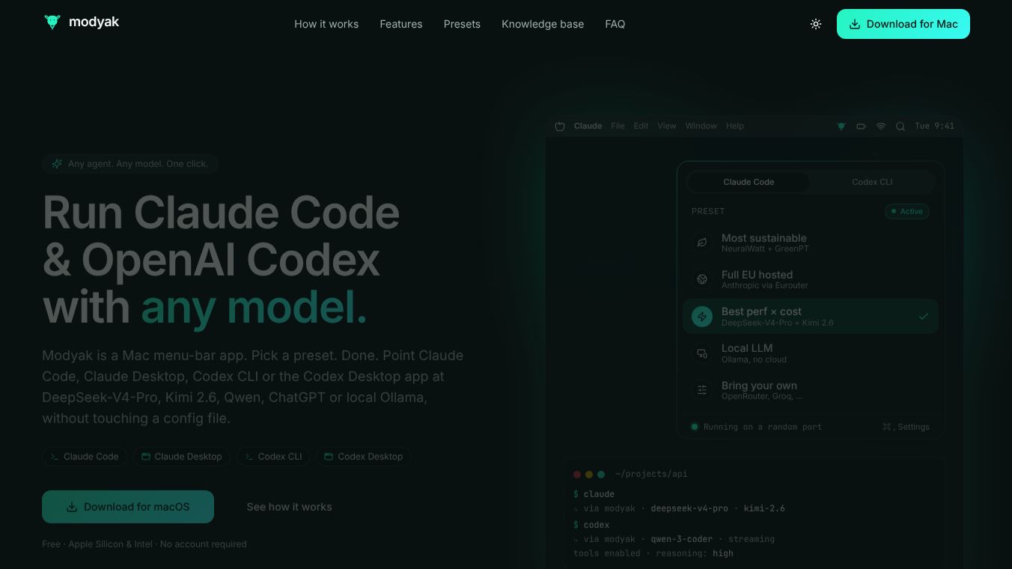Click the Running on a random port status
This screenshot has height=569, width=1012.
(757, 427)
